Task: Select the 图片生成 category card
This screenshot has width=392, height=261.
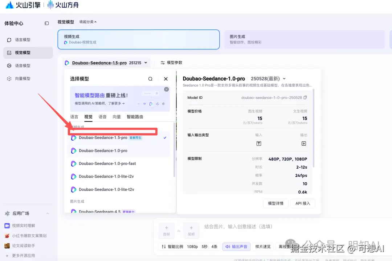Action: (304, 40)
